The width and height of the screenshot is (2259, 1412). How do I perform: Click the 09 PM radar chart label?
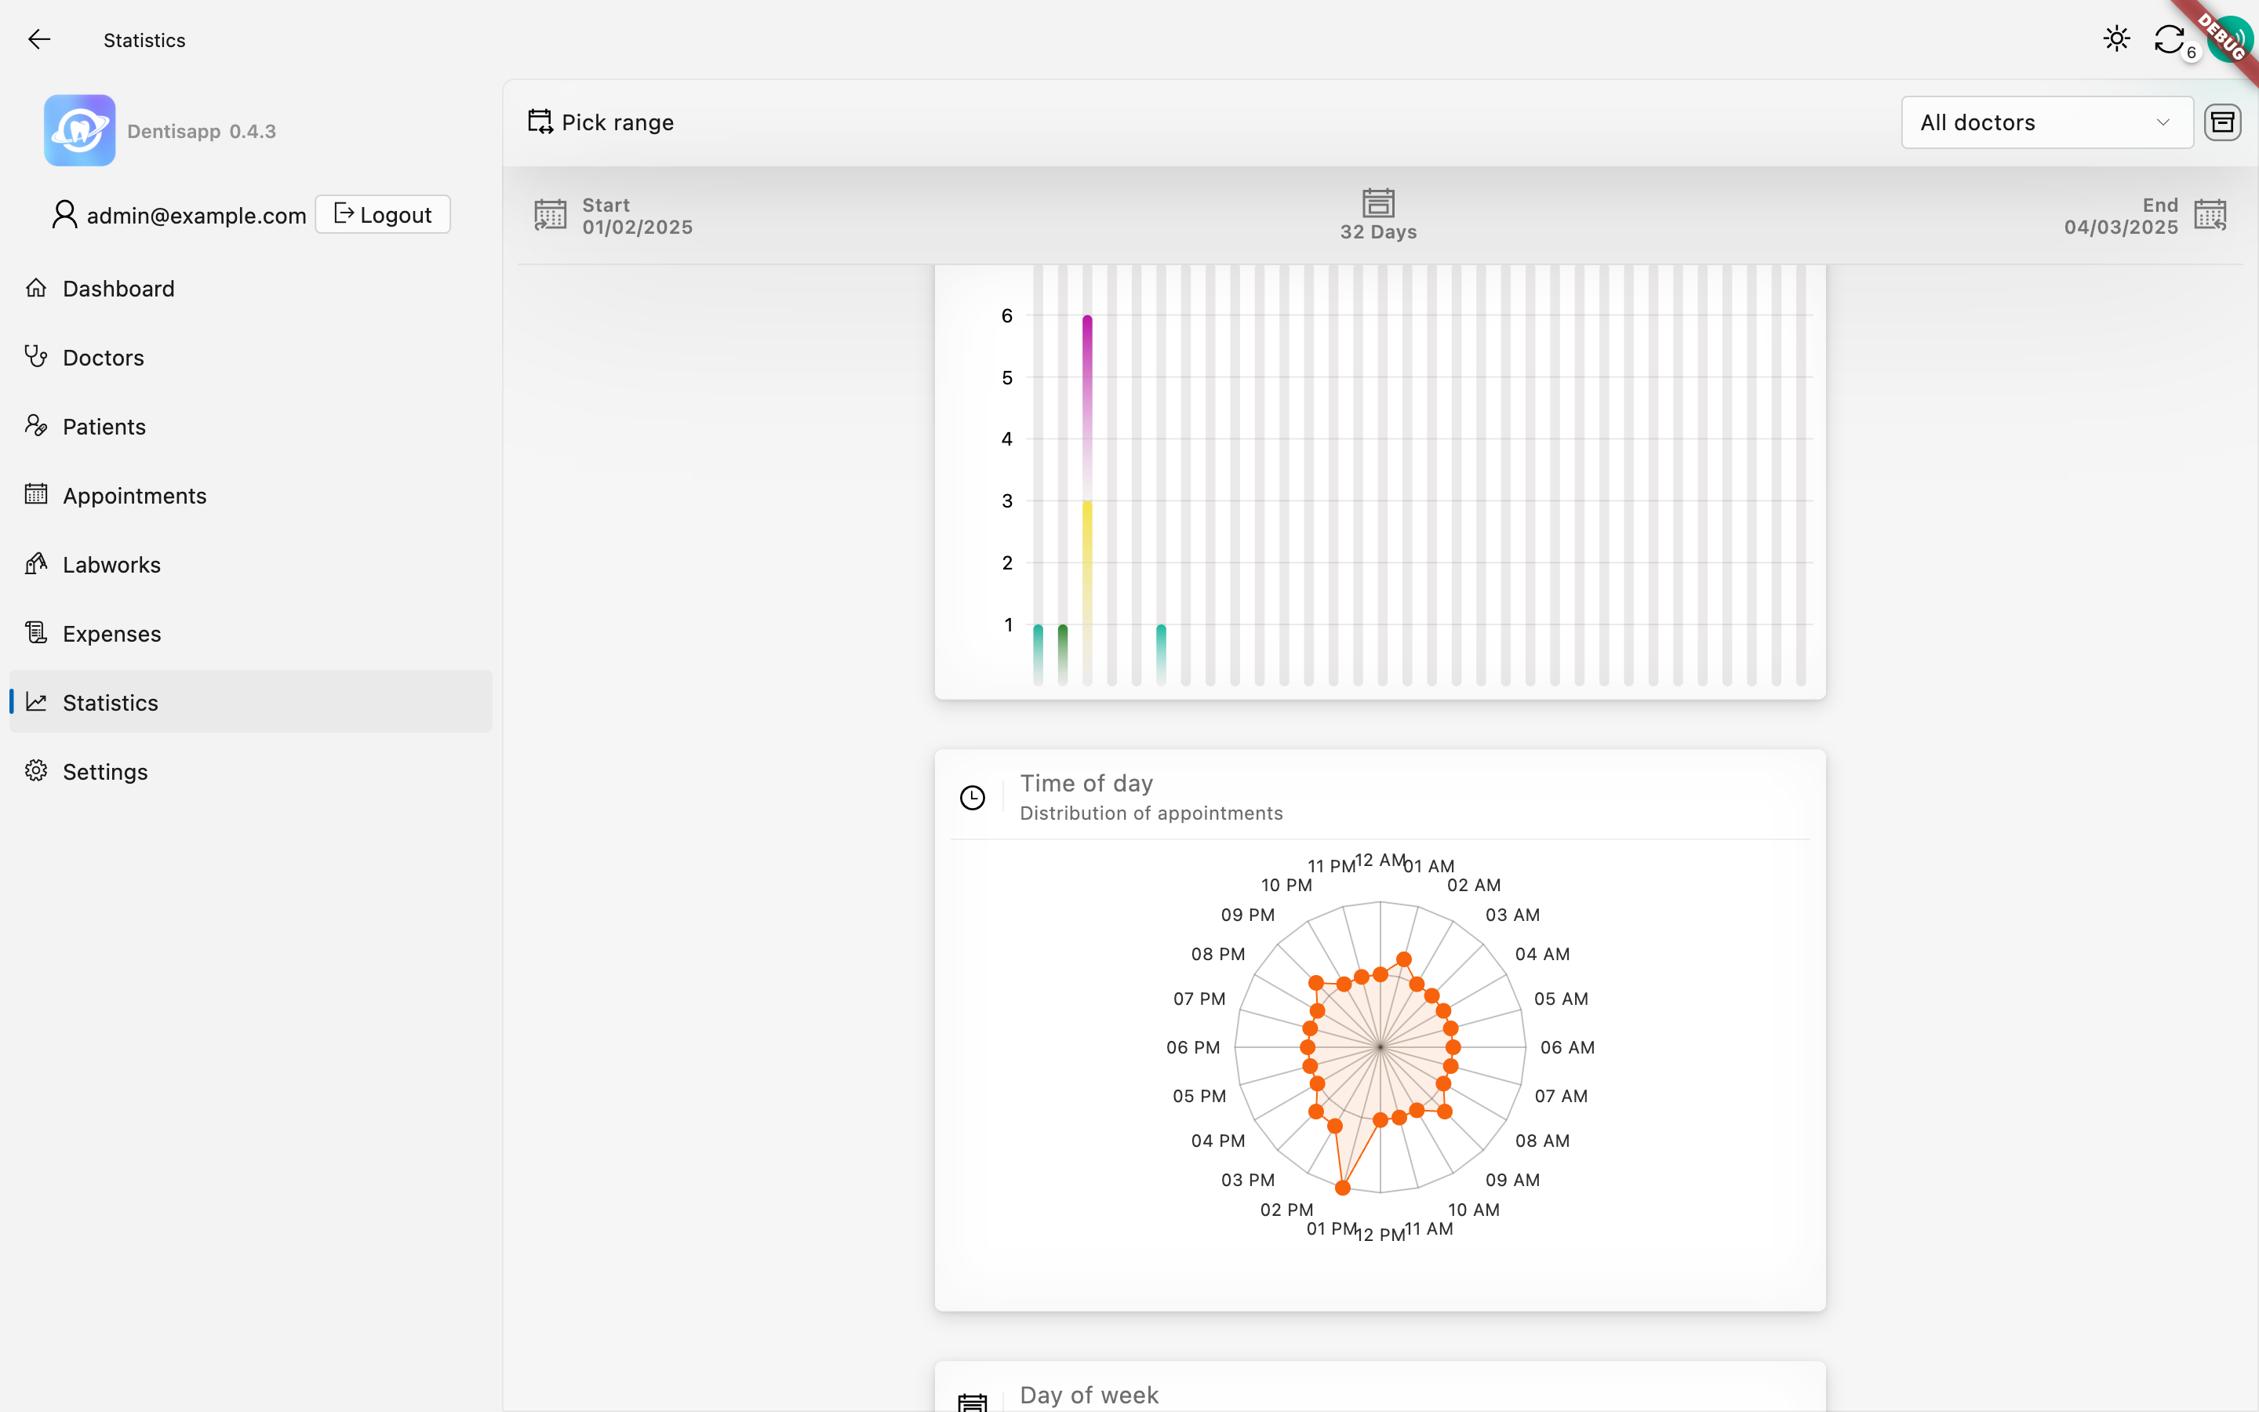coord(1248,915)
